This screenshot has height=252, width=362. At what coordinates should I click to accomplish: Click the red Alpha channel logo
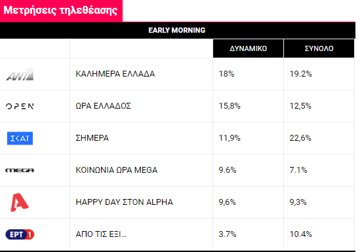20,202
